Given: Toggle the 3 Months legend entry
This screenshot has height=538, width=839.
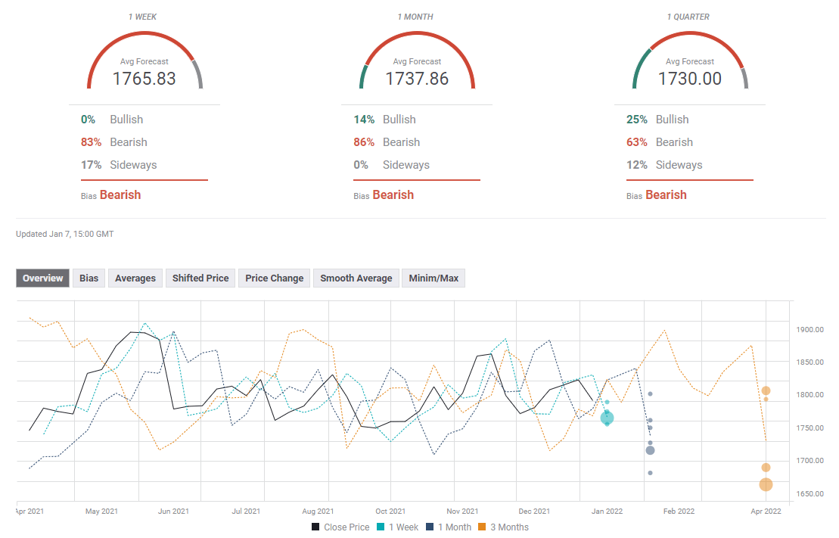Looking at the screenshot, I should pos(504,527).
